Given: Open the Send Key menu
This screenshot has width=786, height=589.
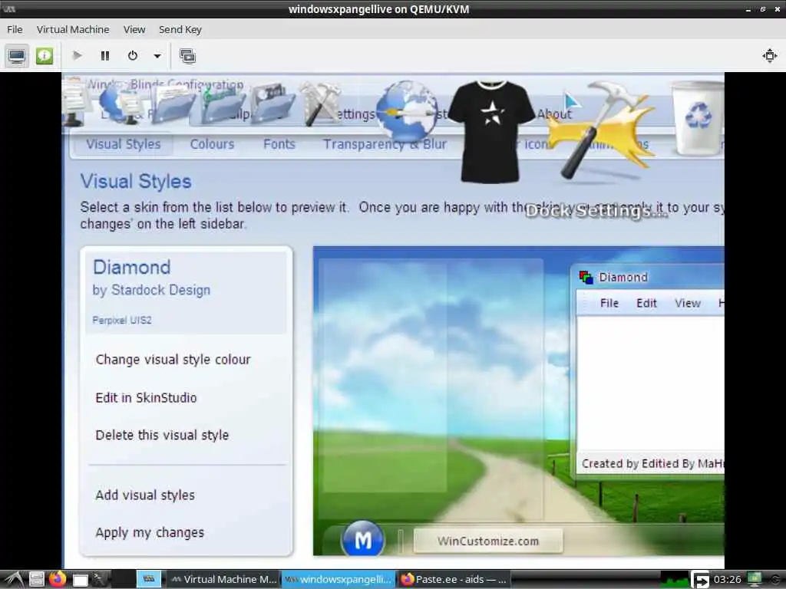Looking at the screenshot, I should click(180, 30).
